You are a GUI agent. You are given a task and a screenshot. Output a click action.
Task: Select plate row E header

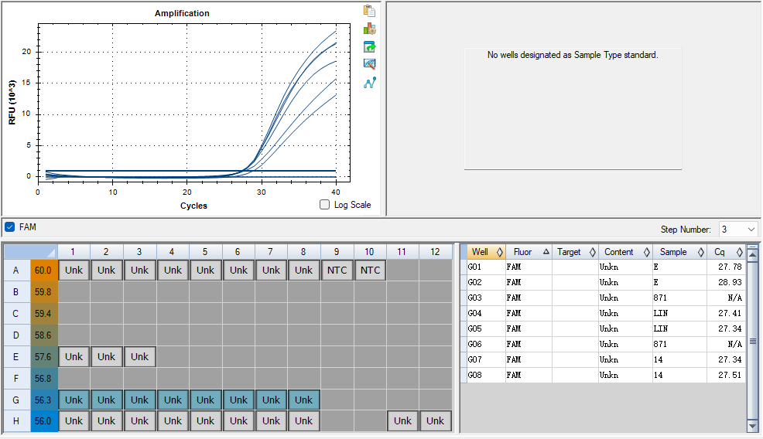coord(16,357)
